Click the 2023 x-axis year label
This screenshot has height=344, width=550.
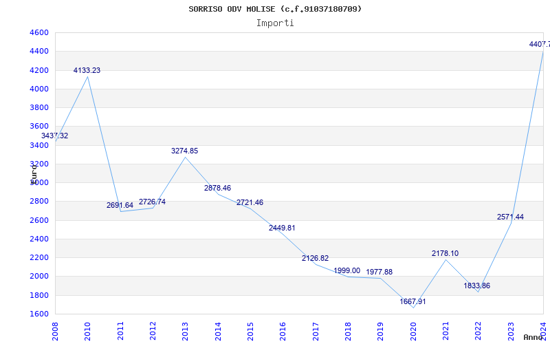click(x=511, y=331)
